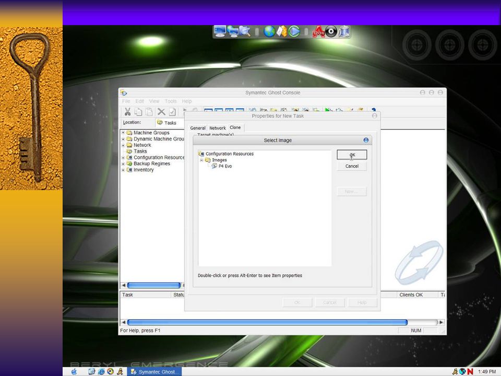
Task: Open the Internet Explorer quick launch icon
Action: [101, 371]
